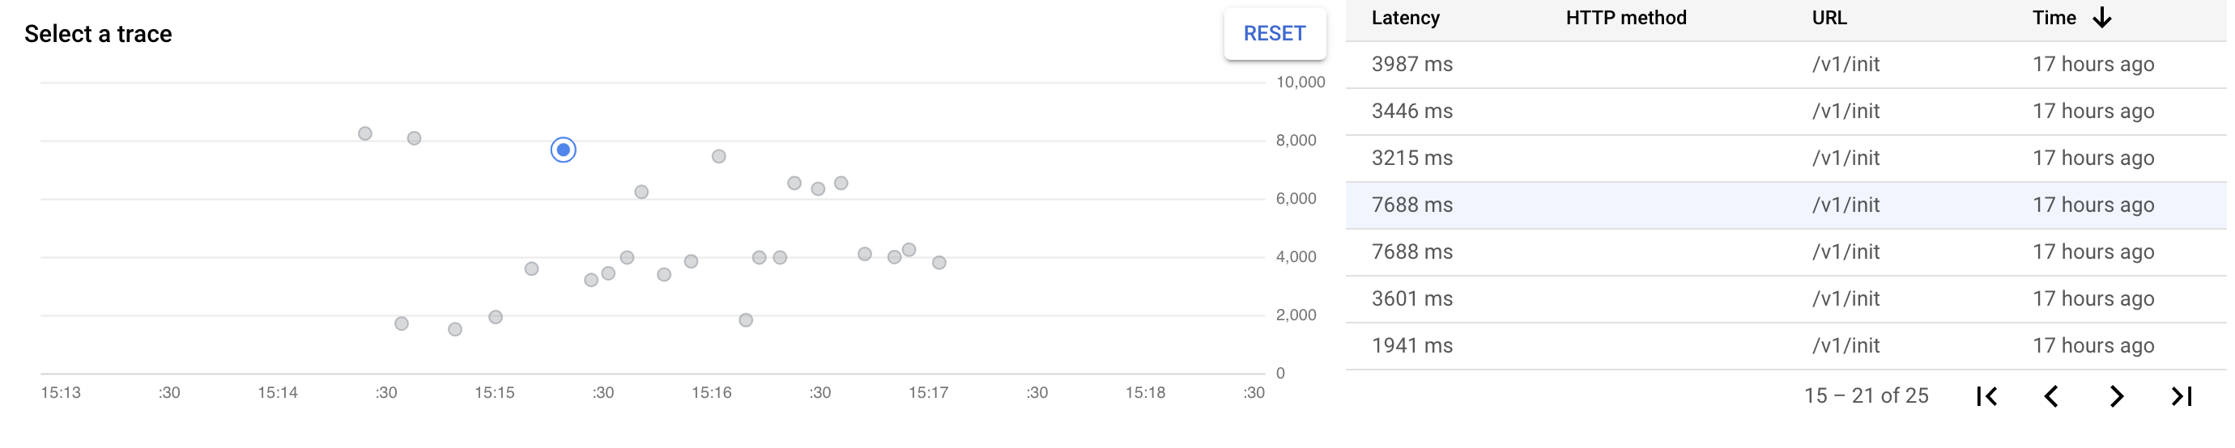Jump to last page of traces
2235x448 pixels.
[x=2182, y=396]
